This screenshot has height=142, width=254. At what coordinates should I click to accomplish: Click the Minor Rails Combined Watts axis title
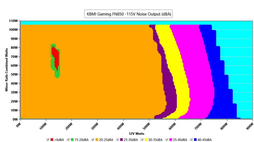6,70
